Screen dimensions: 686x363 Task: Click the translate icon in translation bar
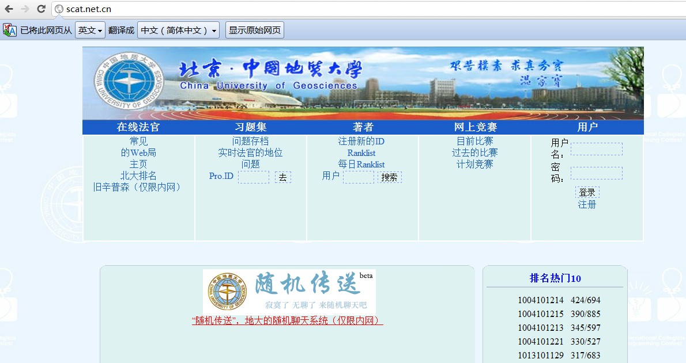[10, 30]
